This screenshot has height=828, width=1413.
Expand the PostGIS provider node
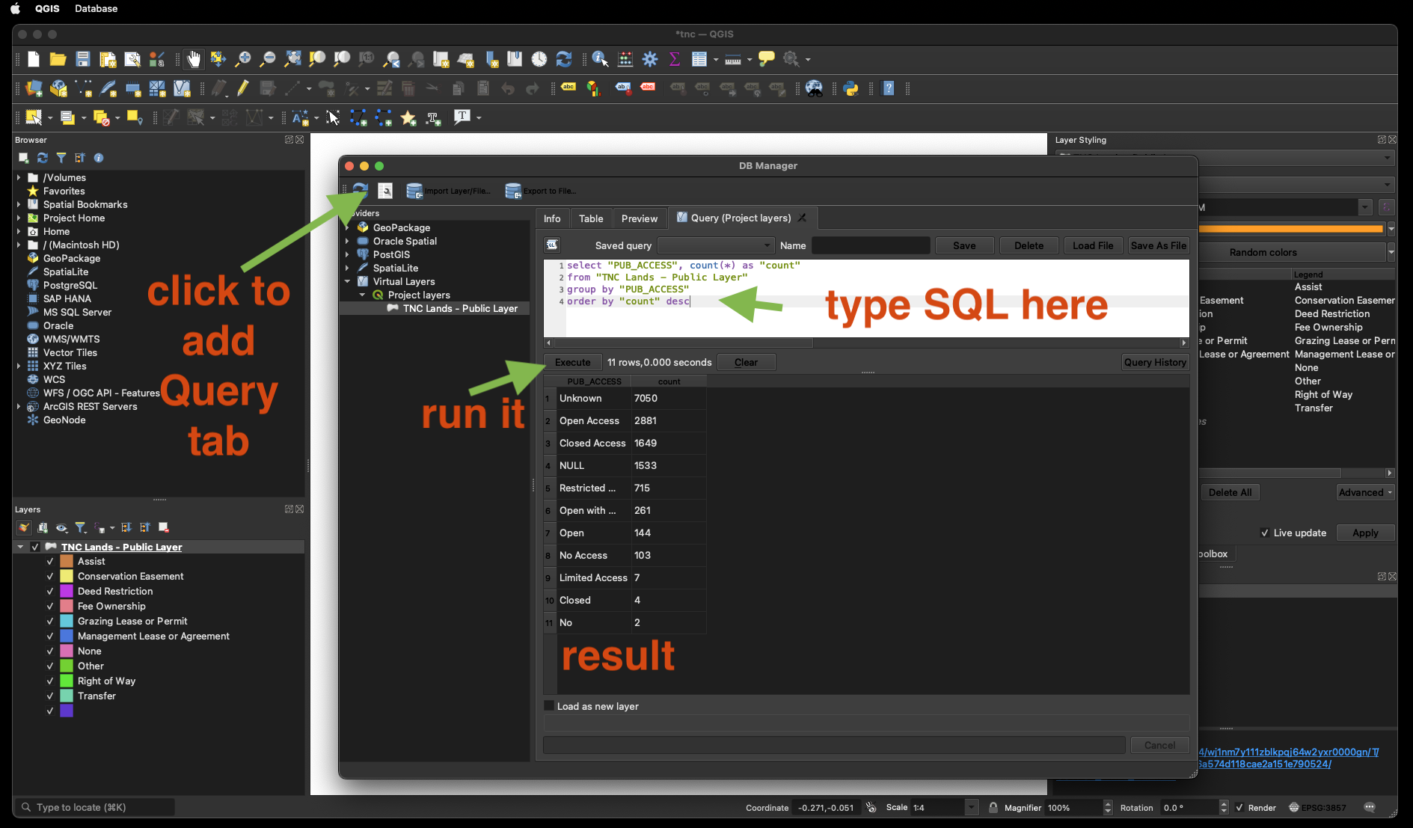(347, 254)
